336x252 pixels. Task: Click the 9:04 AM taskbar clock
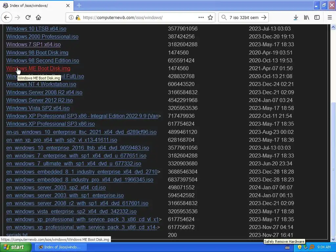324,247
